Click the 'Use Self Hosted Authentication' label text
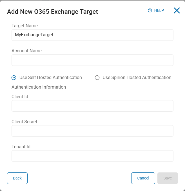Image resolution: width=185 pixels, height=191 pixels. (x=50, y=78)
